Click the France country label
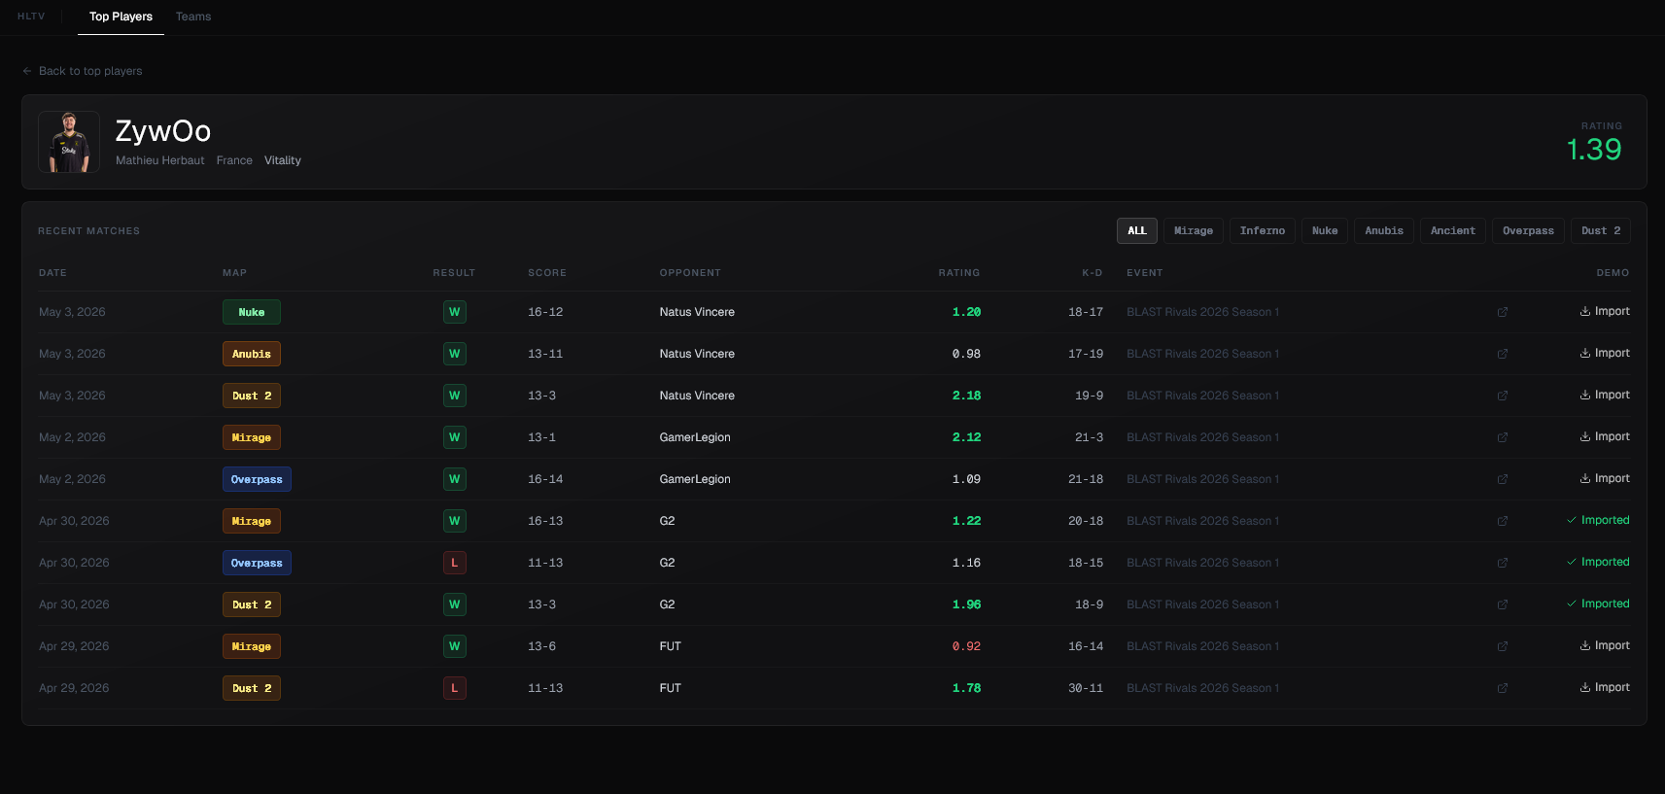Viewport: 1665px width, 794px height. pos(234,160)
